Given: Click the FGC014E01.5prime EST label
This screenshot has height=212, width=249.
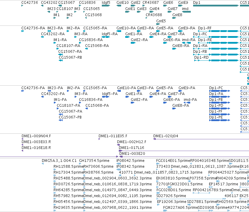Looking at the screenshot, I should point(173,161).
